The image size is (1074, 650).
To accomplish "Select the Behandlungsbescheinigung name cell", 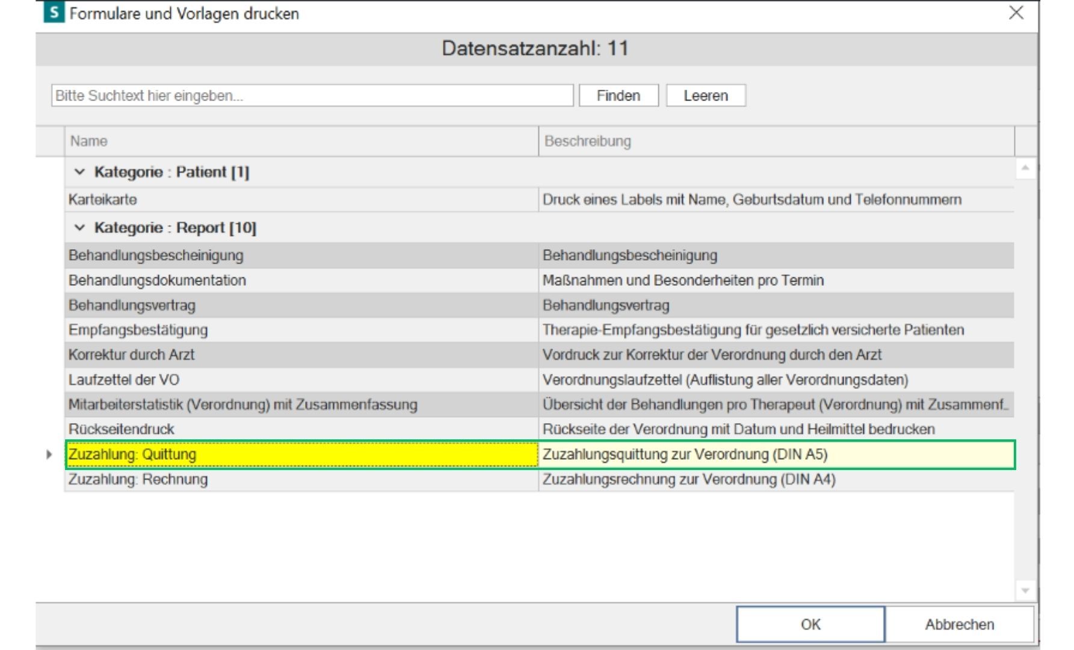I will click(x=301, y=255).
